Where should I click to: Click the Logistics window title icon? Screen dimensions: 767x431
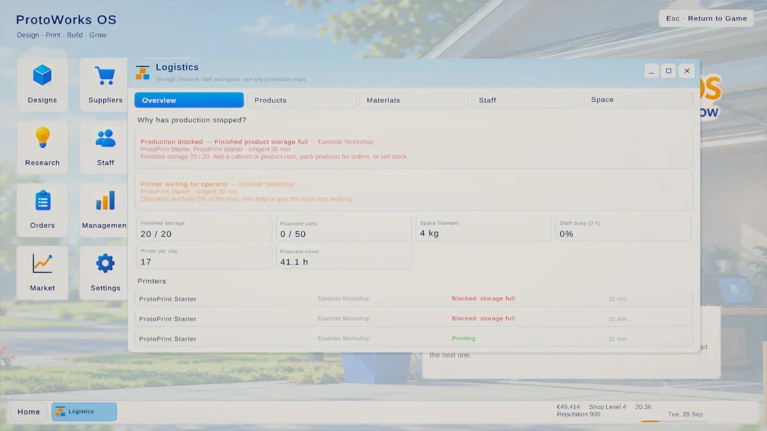pyautogui.click(x=142, y=72)
